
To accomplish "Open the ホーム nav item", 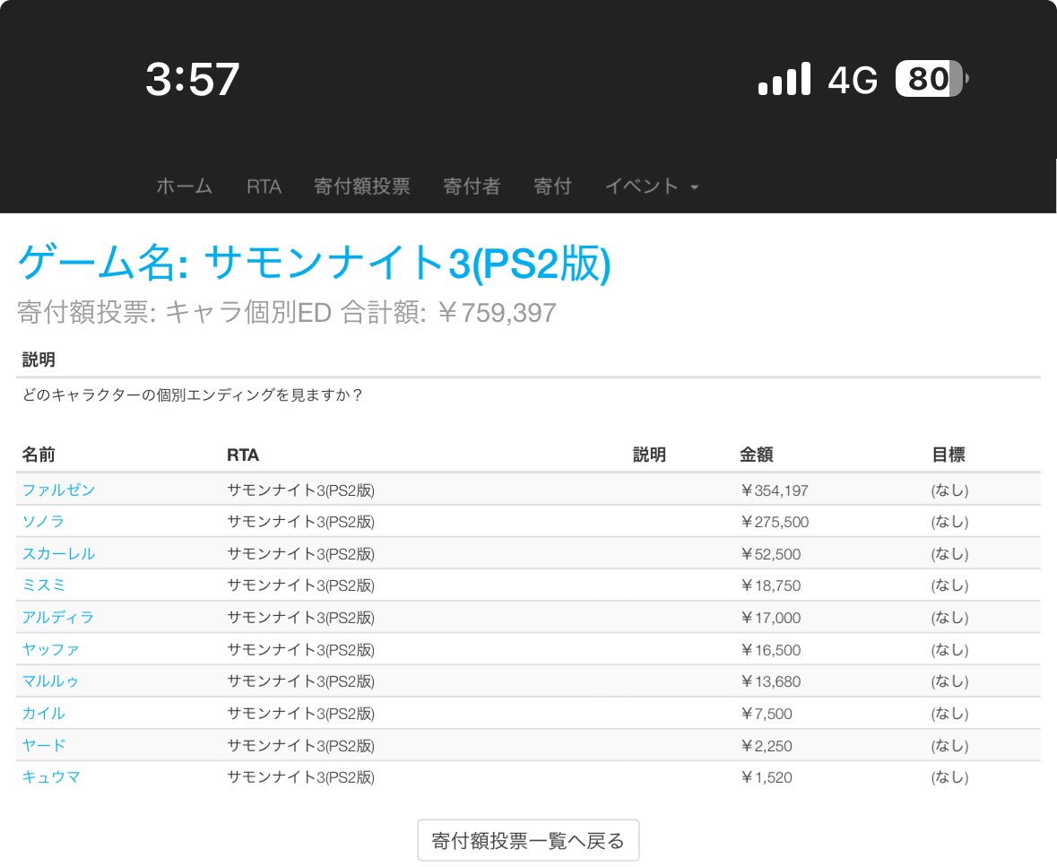I will tap(184, 186).
